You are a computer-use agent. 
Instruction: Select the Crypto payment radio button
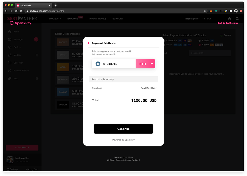[200, 45]
